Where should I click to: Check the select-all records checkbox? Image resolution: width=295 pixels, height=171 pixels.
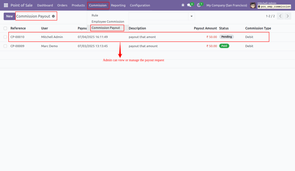point(5,28)
